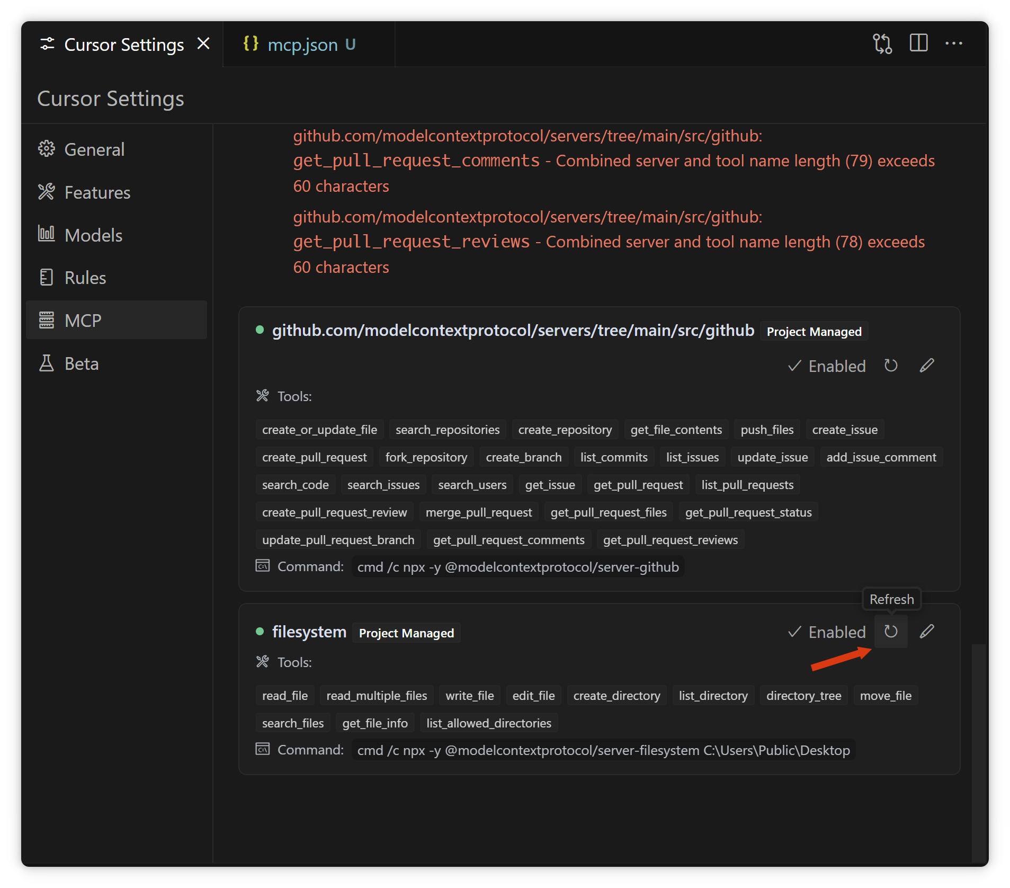Disable the github MCP server
This screenshot has height=888, width=1010.
tap(827, 366)
